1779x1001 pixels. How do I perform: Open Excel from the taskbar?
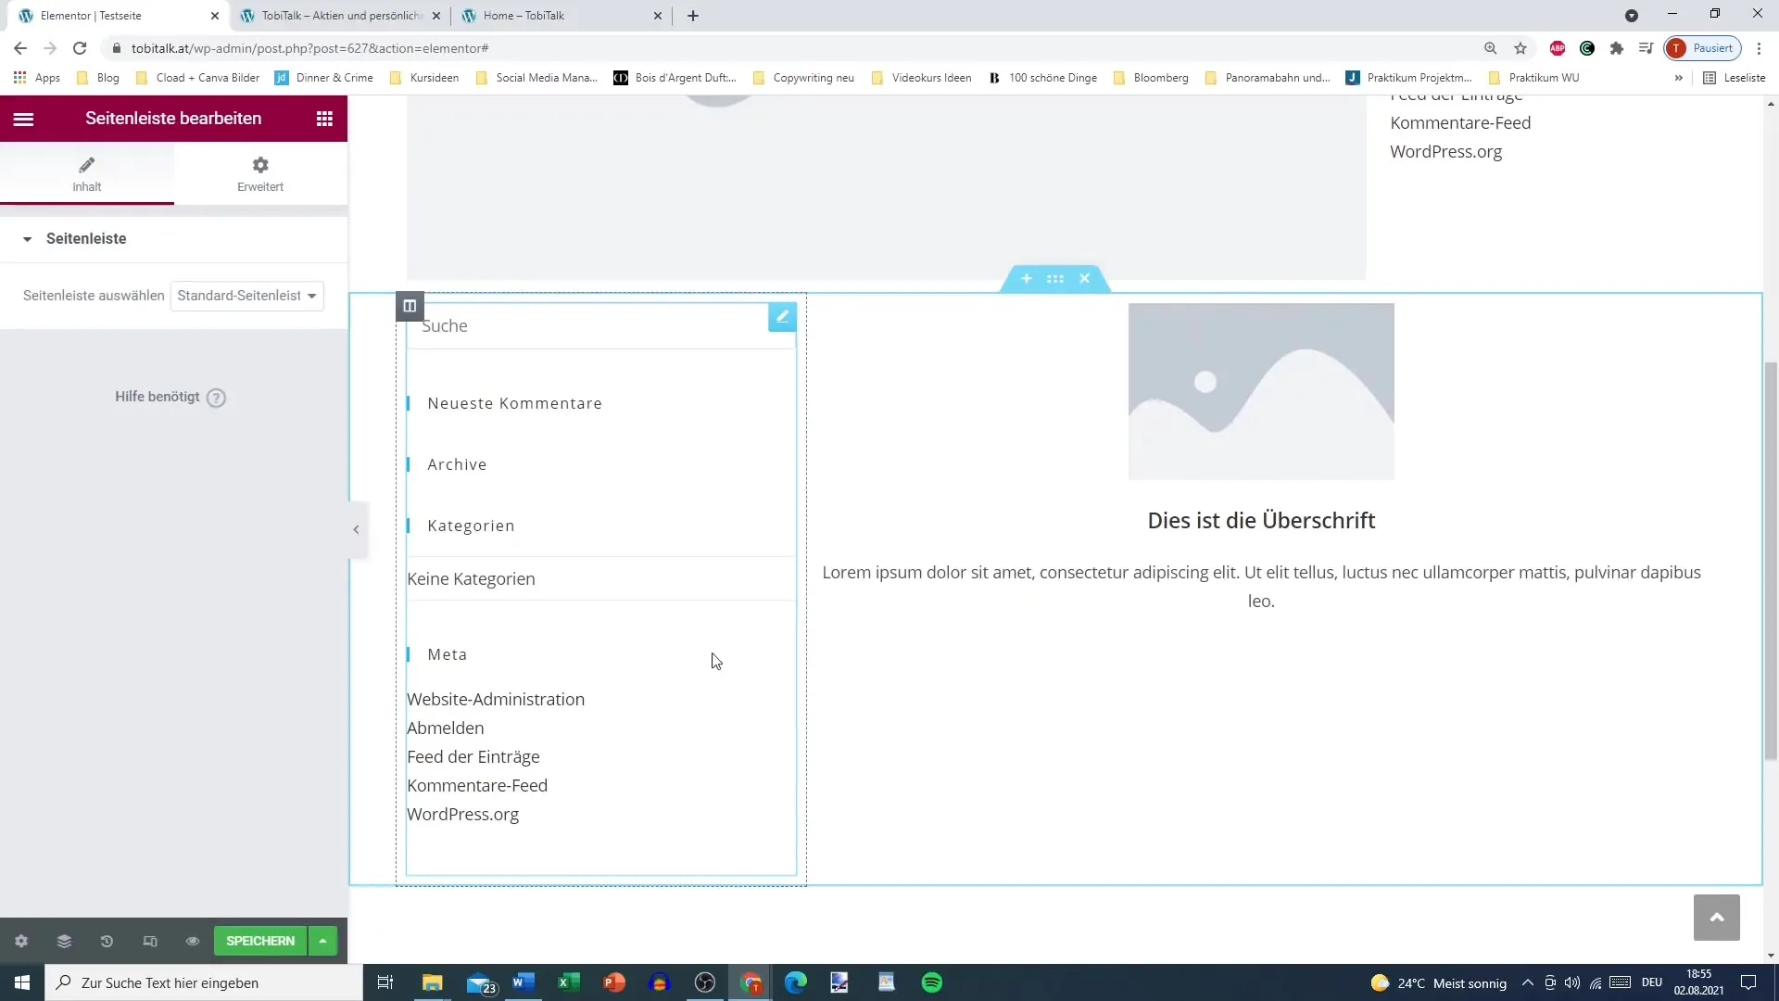click(569, 982)
